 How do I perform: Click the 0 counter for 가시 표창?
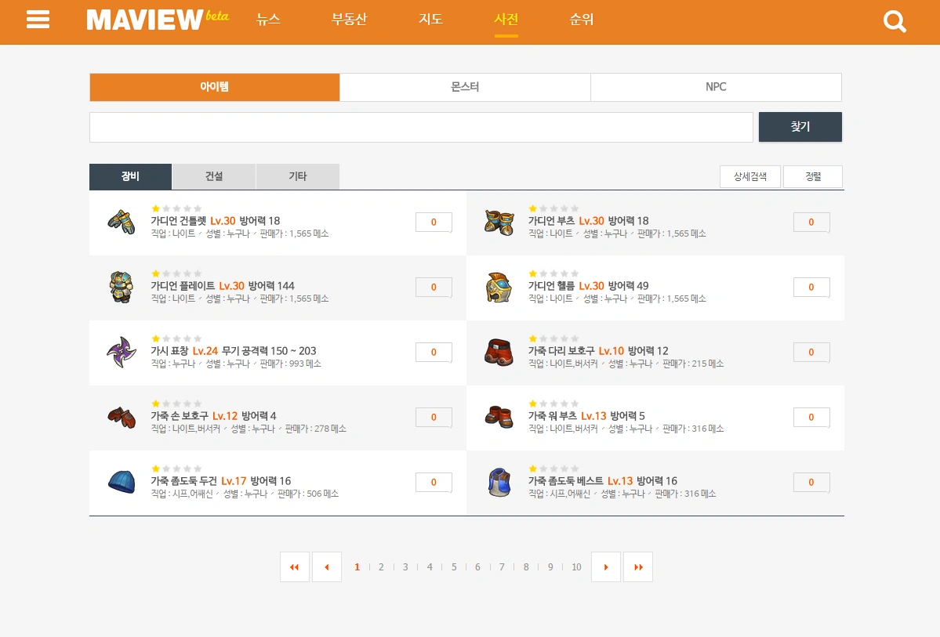[x=434, y=353]
